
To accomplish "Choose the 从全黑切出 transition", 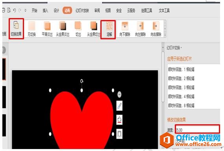I will [94, 29].
